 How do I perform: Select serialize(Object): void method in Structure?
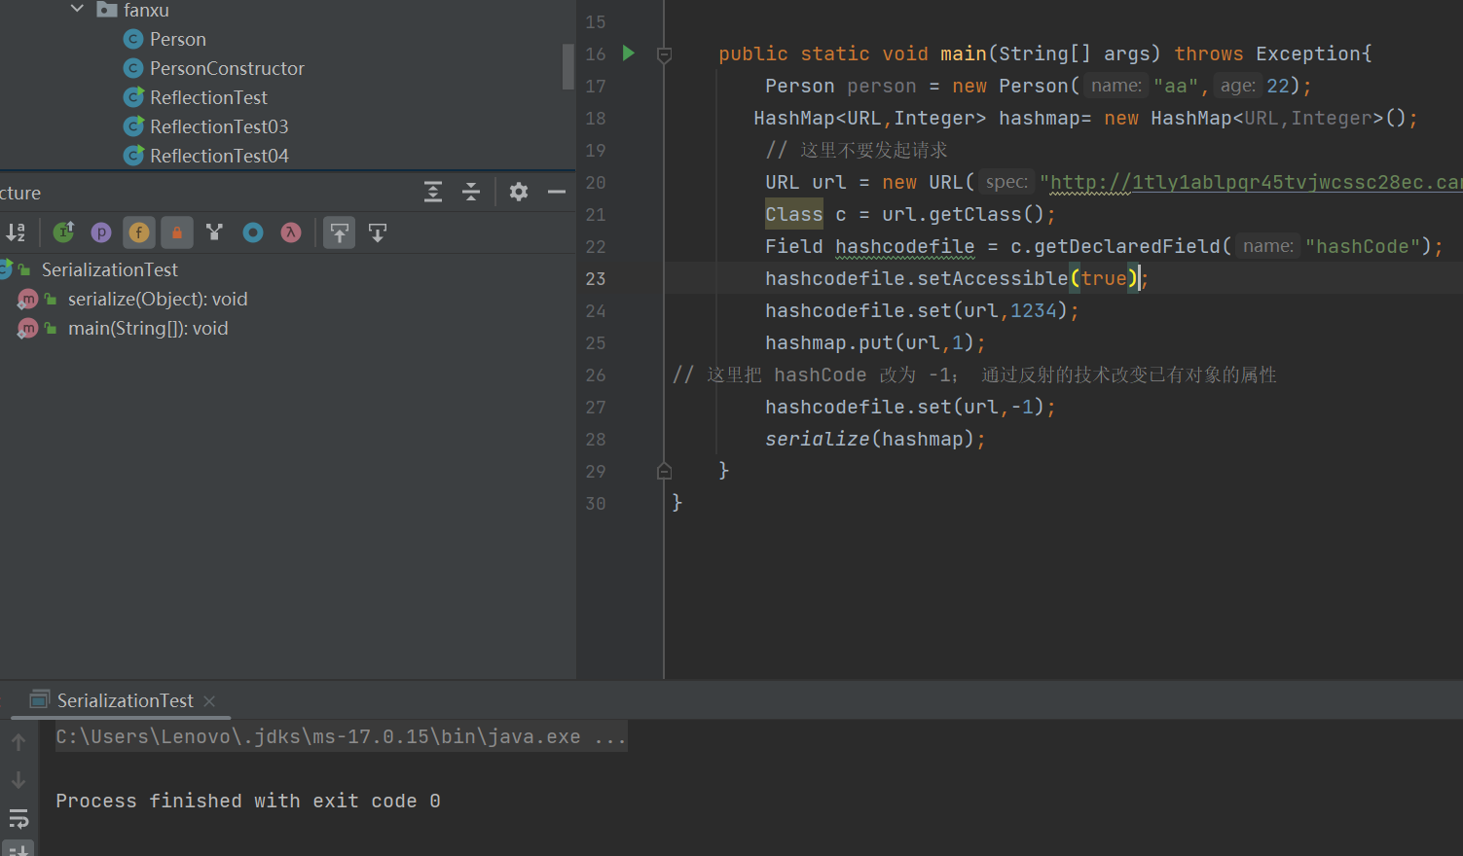[x=158, y=299]
